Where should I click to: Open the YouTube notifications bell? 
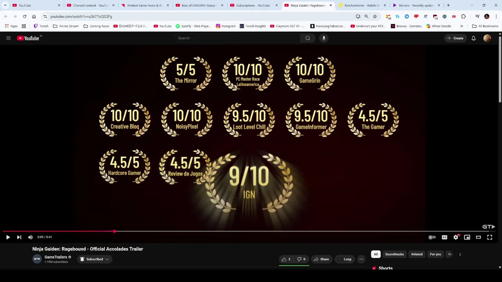(x=473, y=38)
